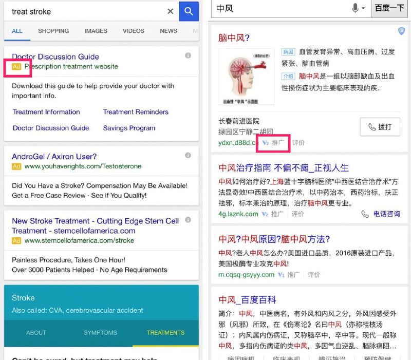Open the Treatment Reminders link
The image size is (411, 360).
[136, 112]
